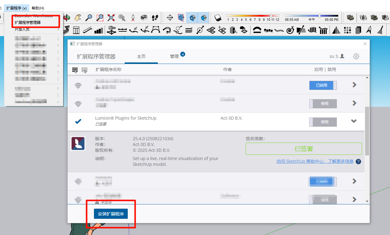This screenshot has height=235, width=390.
Task: Select the Lumion Plugins row checkmark
Action: point(78,121)
